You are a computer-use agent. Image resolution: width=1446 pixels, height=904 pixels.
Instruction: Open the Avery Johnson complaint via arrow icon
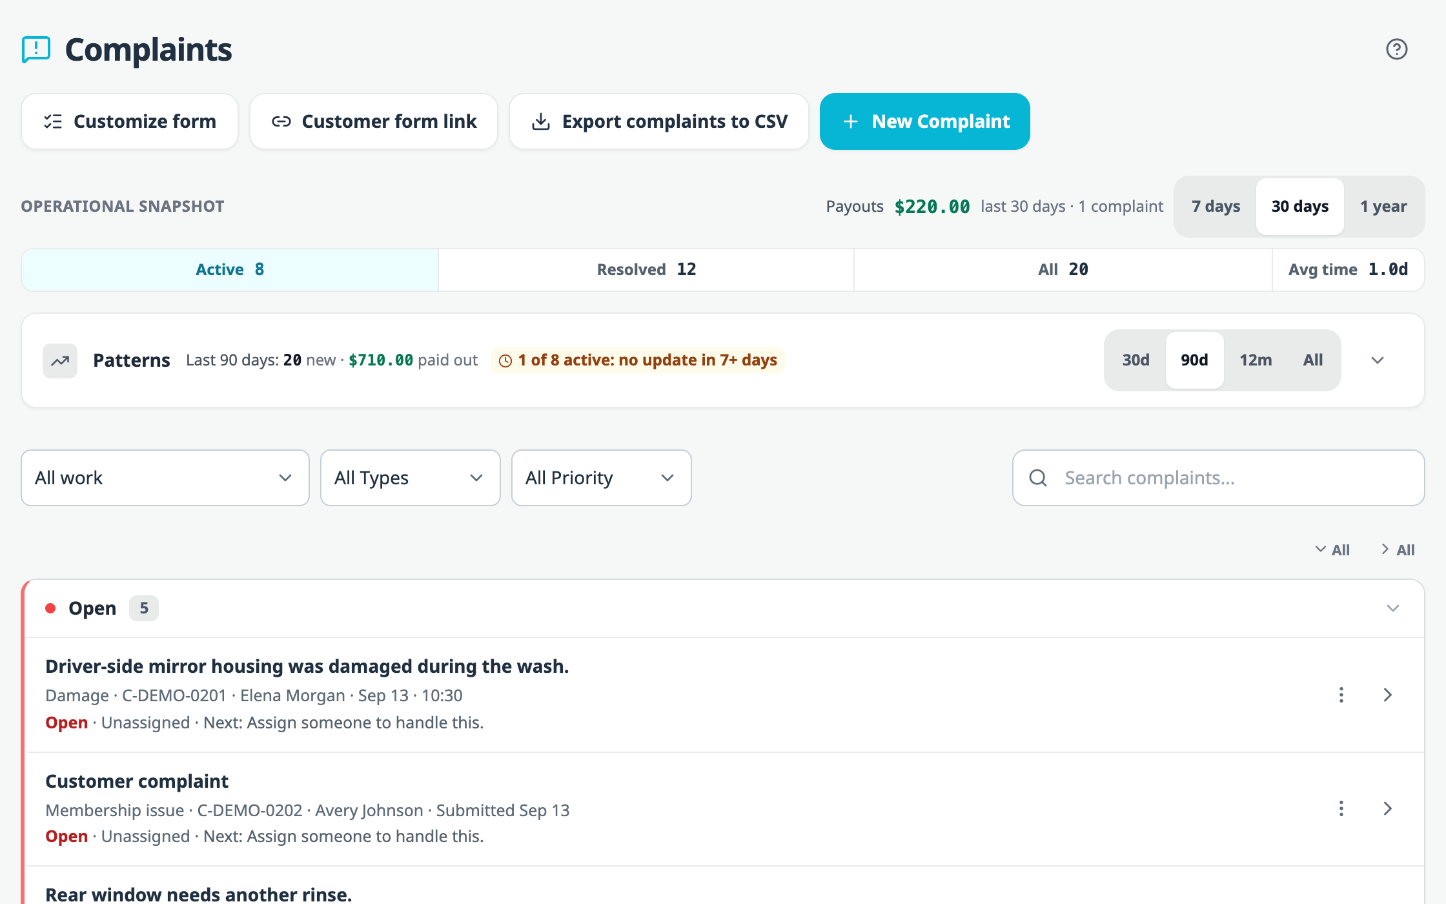point(1387,808)
